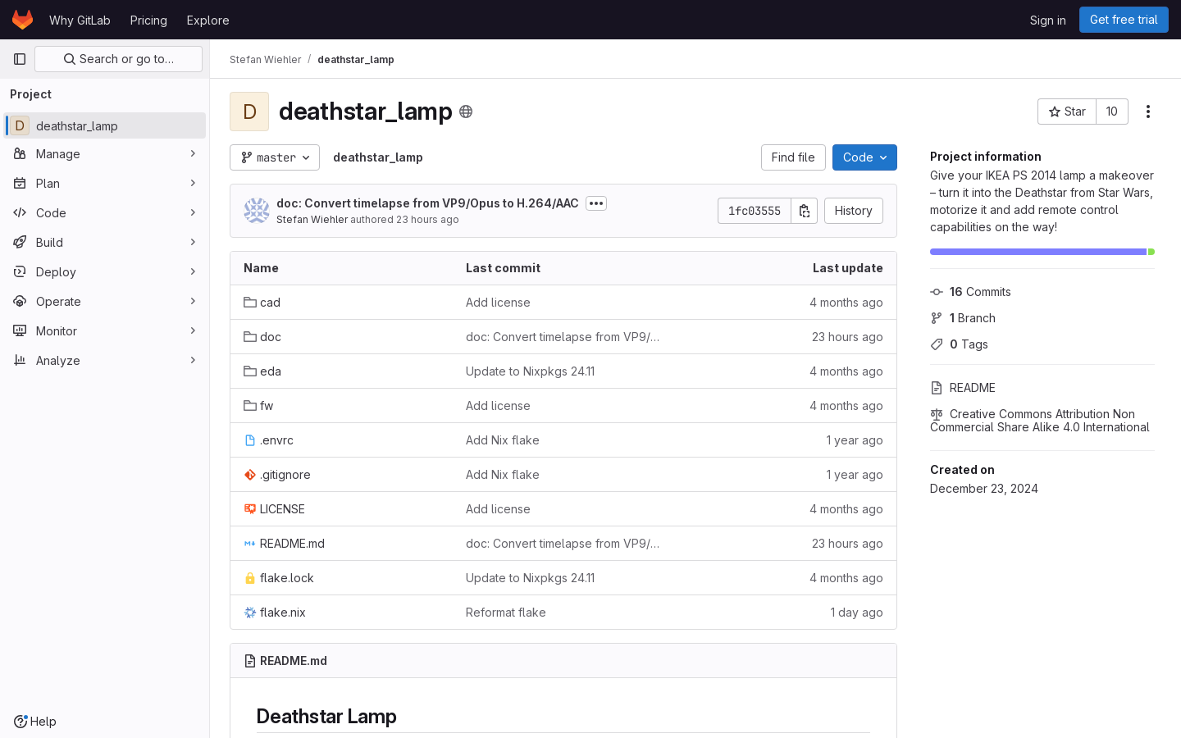
Task: Click the flake.lock lock icon
Action: pyautogui.click(x=250, y=578)
